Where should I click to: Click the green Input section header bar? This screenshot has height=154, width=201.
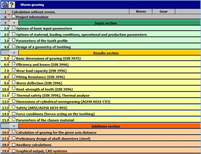pos(106,23)
